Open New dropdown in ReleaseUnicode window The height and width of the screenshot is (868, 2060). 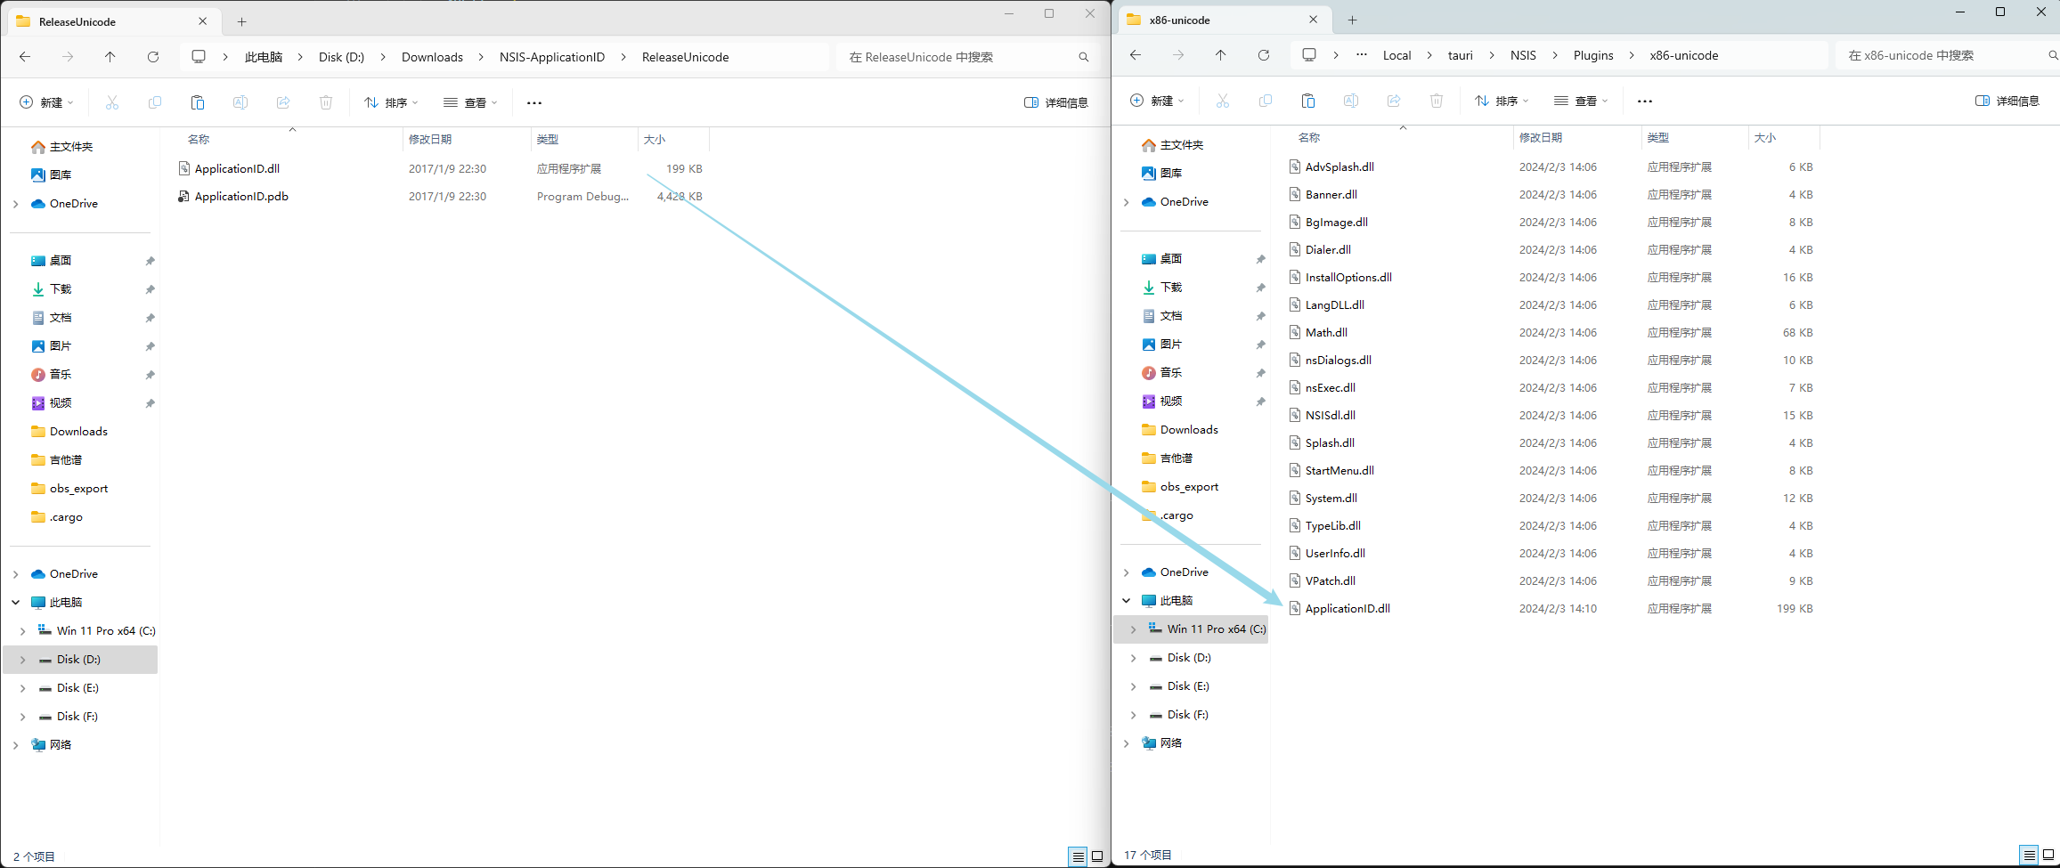(x=46, y=103)
